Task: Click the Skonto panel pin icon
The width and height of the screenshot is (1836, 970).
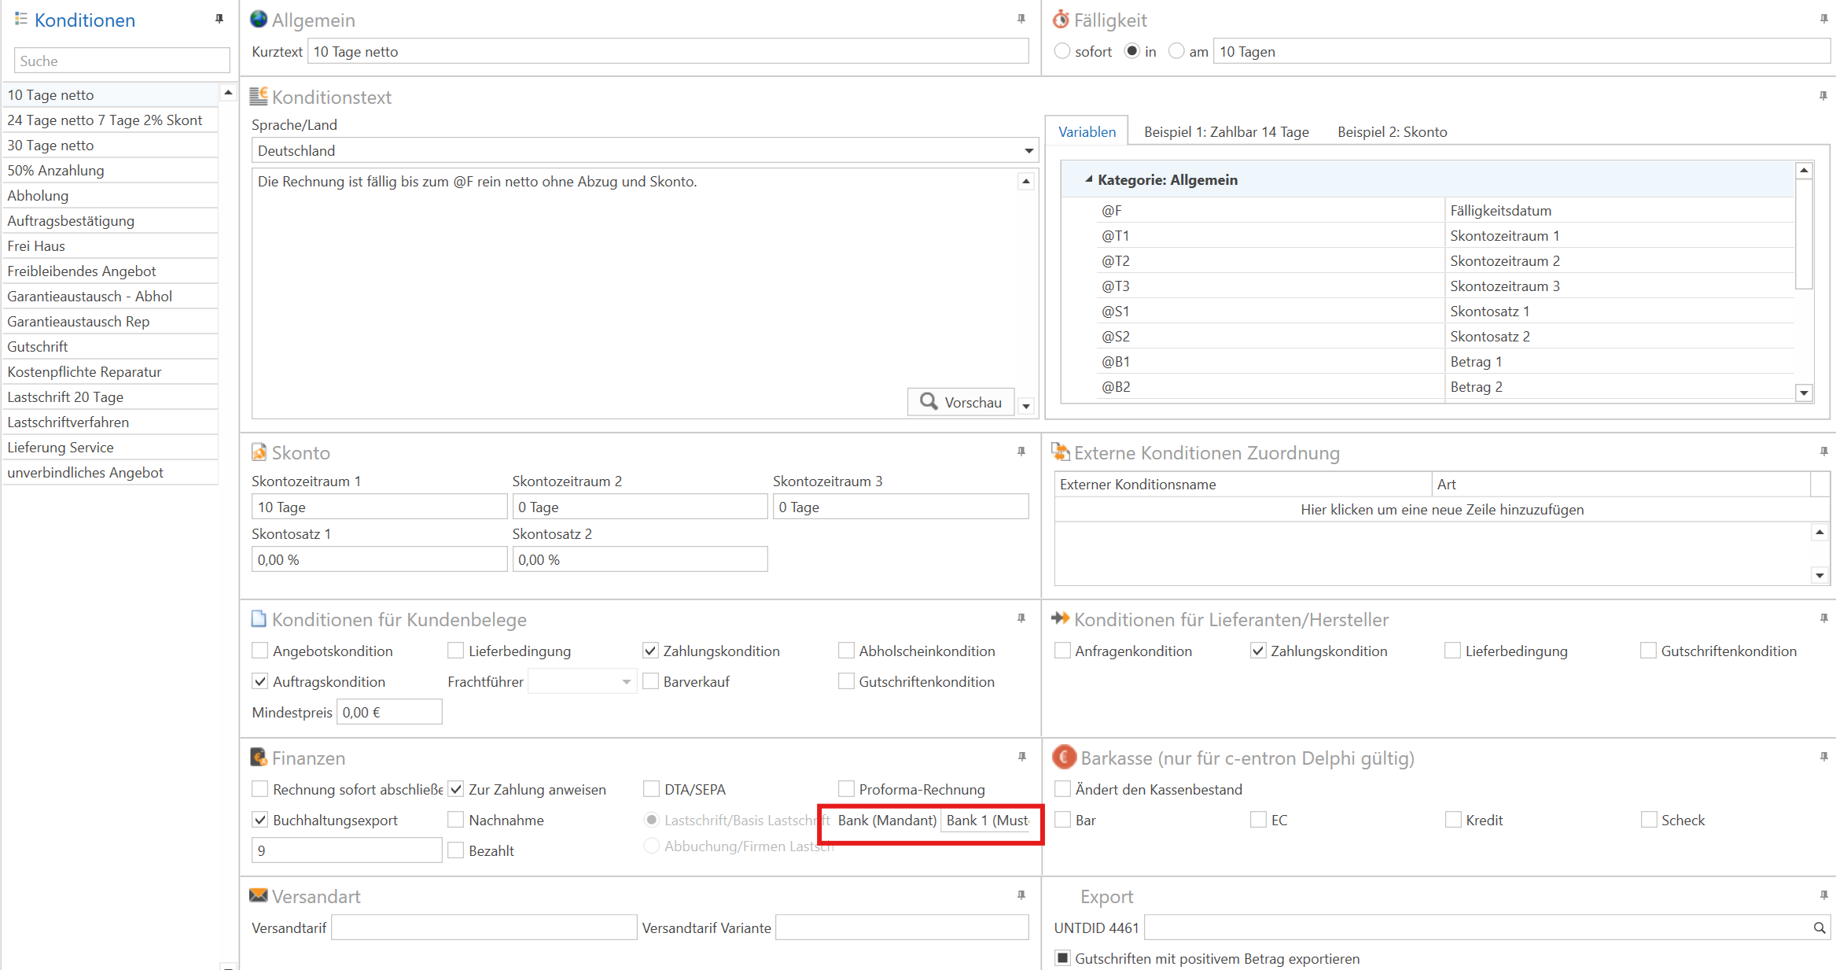Action: click(x=1021, y=452)
